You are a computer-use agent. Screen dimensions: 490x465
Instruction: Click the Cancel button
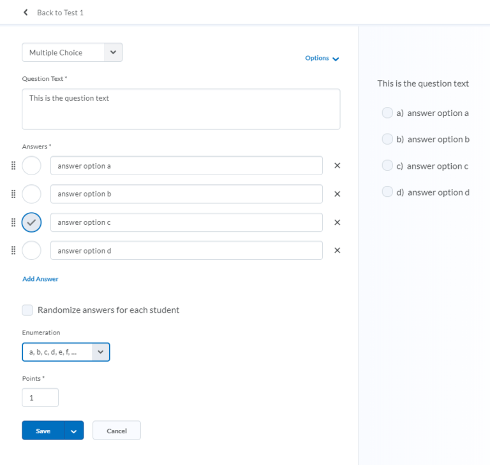pos(117,431)
